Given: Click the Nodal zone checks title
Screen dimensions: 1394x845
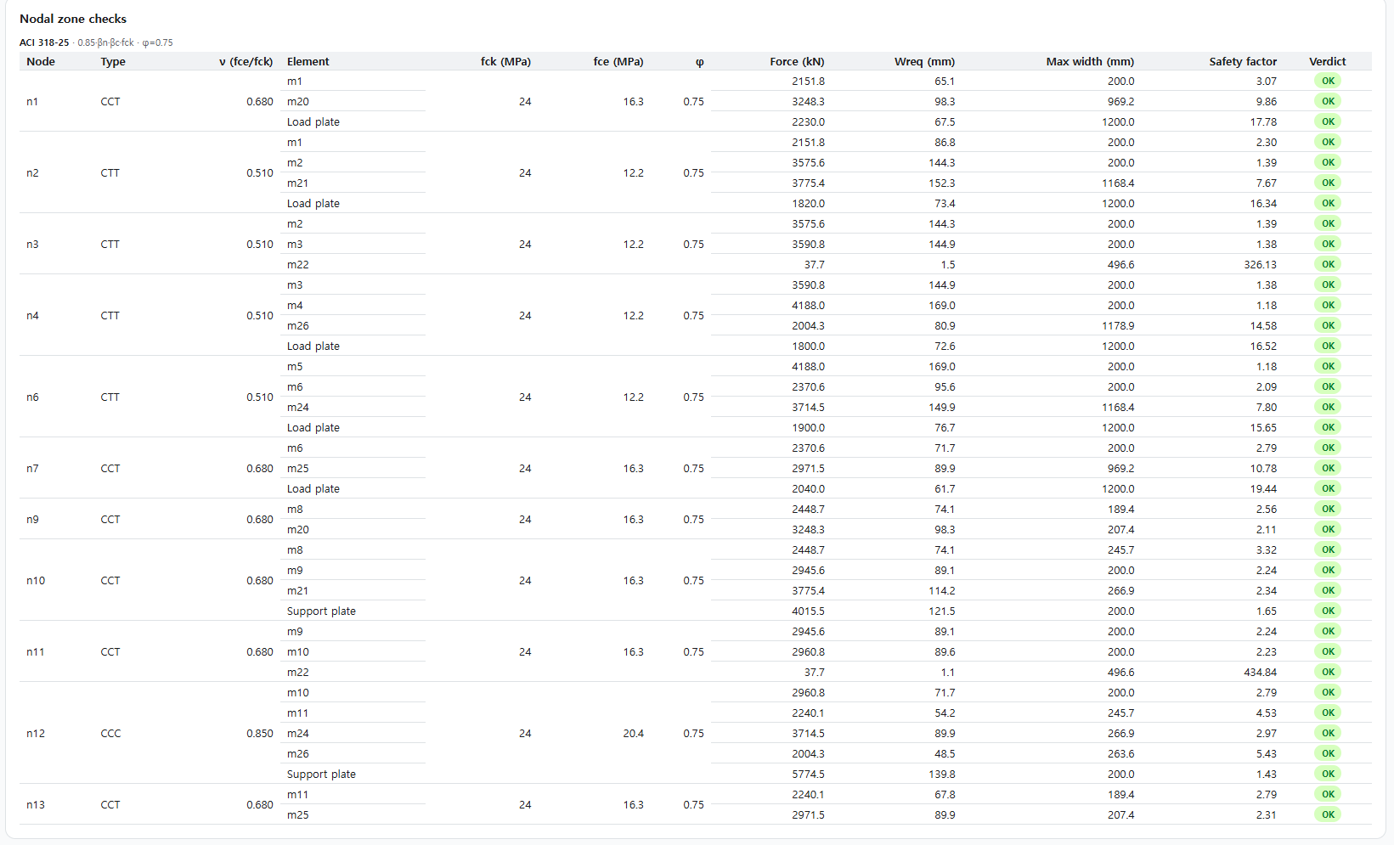Looking at the screenshot, I should coord(73,19).
